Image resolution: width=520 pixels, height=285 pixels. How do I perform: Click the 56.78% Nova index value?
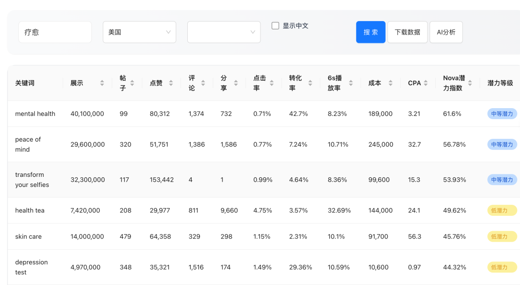click(455, 144)
